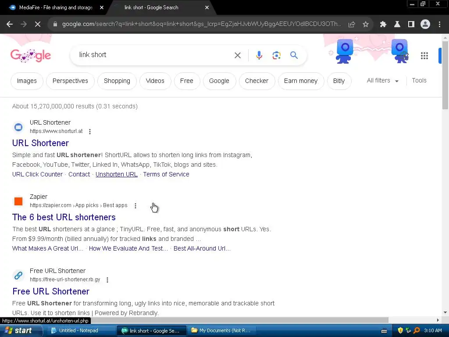Select the link short - Google Search tab
449x337 pixels.
click(151, 7)
